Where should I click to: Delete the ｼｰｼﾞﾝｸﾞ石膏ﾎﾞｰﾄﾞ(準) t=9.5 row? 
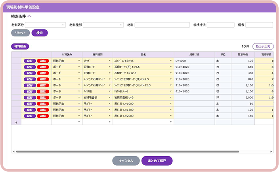(43, 79)
